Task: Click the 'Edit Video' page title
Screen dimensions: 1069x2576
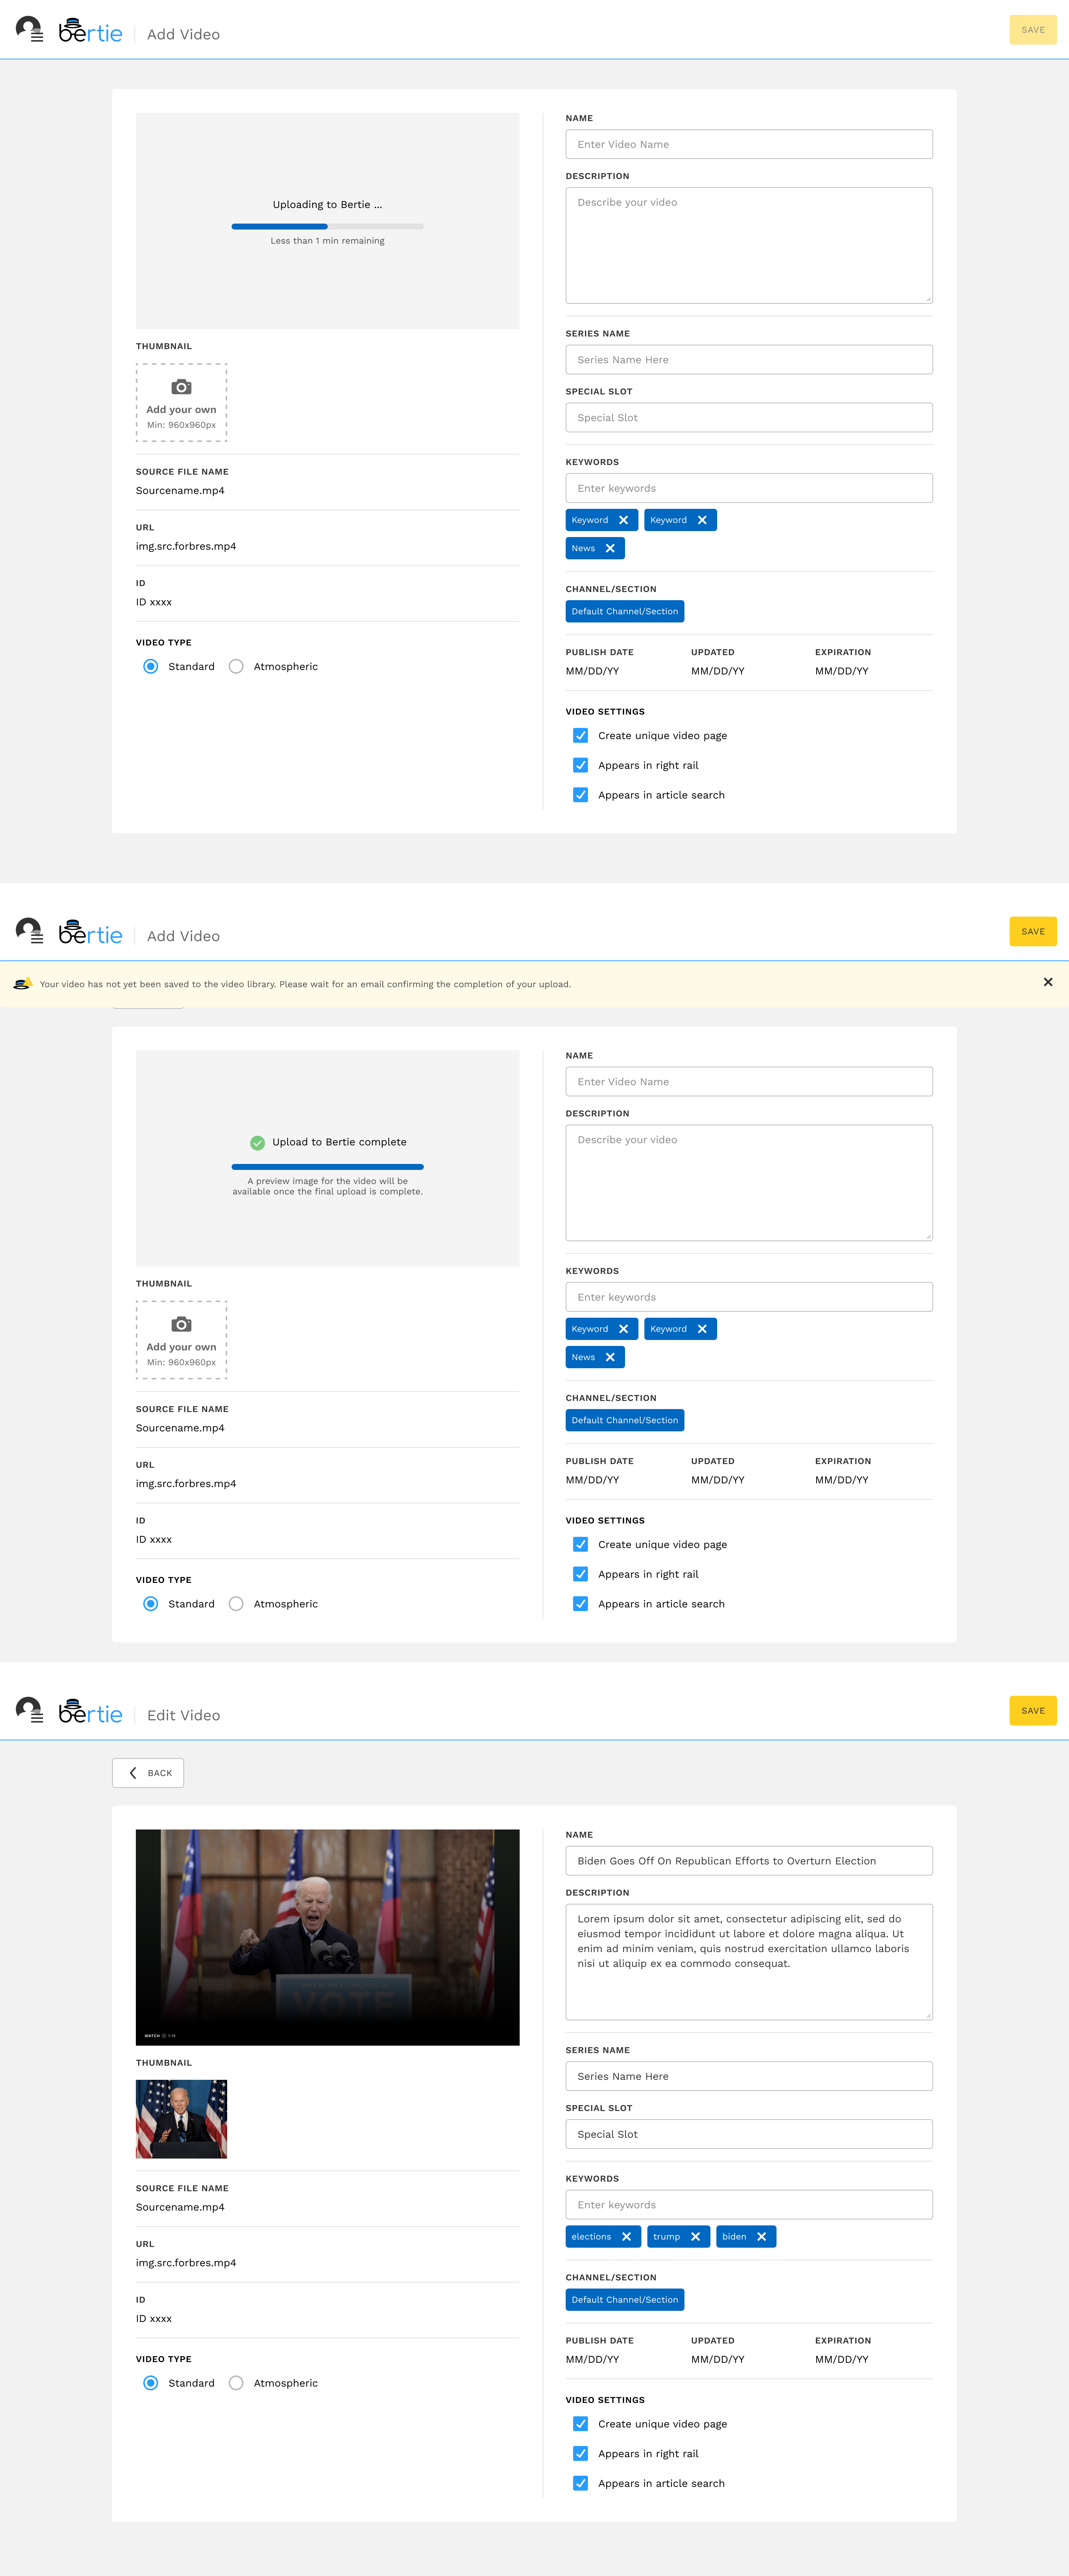Action: click(x=184, y=1715)
